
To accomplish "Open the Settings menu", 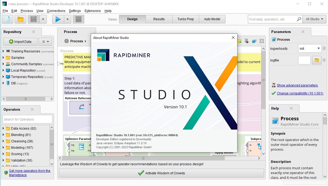I will click(75, 11).
